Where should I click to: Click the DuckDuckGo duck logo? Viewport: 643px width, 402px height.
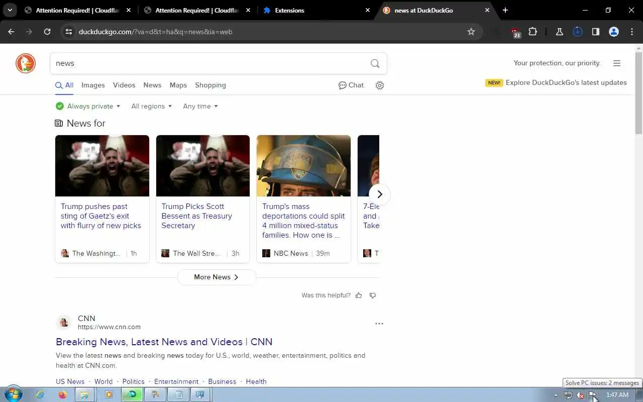(x=26, y=63)
